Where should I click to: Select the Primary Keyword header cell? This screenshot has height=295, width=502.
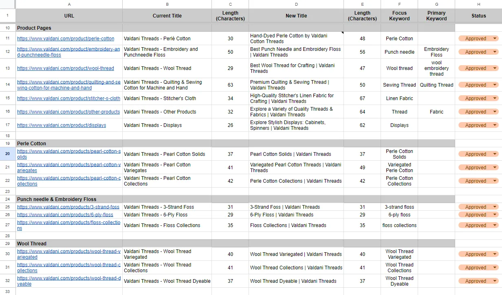point(436,16)
